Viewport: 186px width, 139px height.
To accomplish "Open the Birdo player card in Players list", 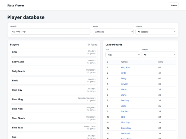I will pyautogui.click(x=54, y=81).
